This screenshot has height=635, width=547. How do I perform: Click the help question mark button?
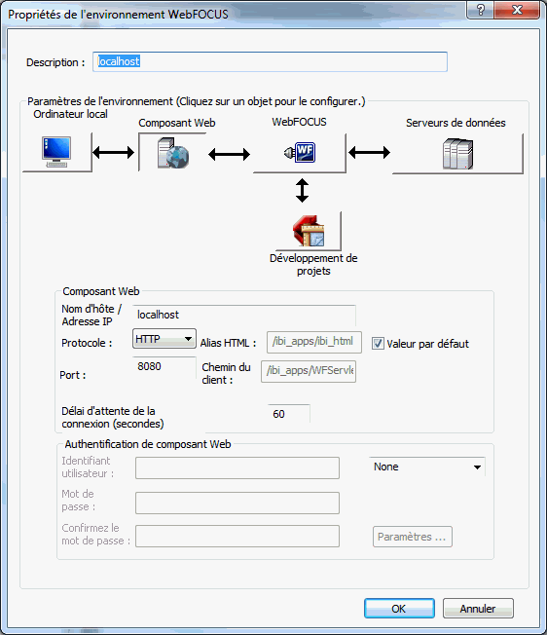pyautogui.click(x=480, y=10)
